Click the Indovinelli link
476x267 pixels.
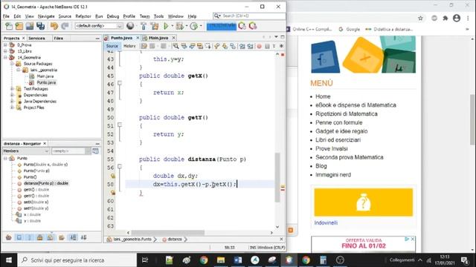[326, 222]
